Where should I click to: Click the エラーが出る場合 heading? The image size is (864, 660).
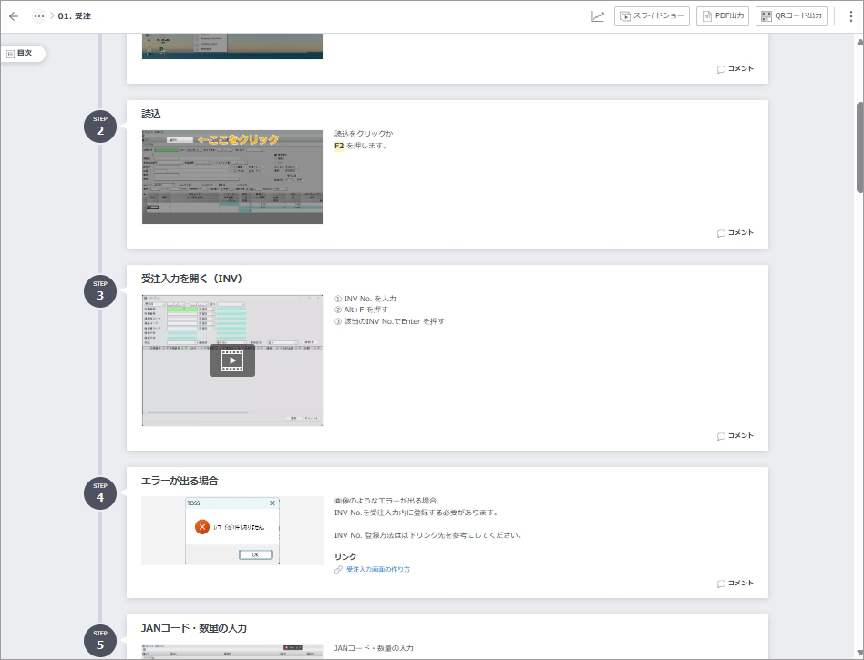point(180,481)
